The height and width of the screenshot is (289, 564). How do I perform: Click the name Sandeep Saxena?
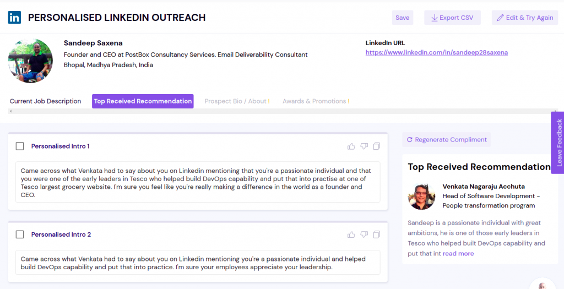pos(93,43)
